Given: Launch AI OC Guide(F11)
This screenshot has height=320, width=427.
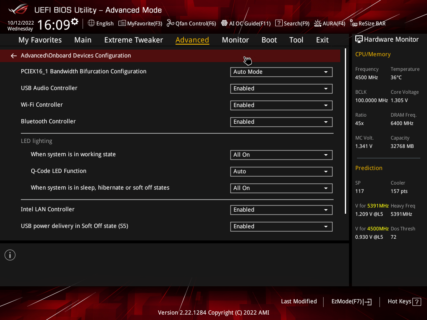Looking at the screenshot, I should (246, 23).
